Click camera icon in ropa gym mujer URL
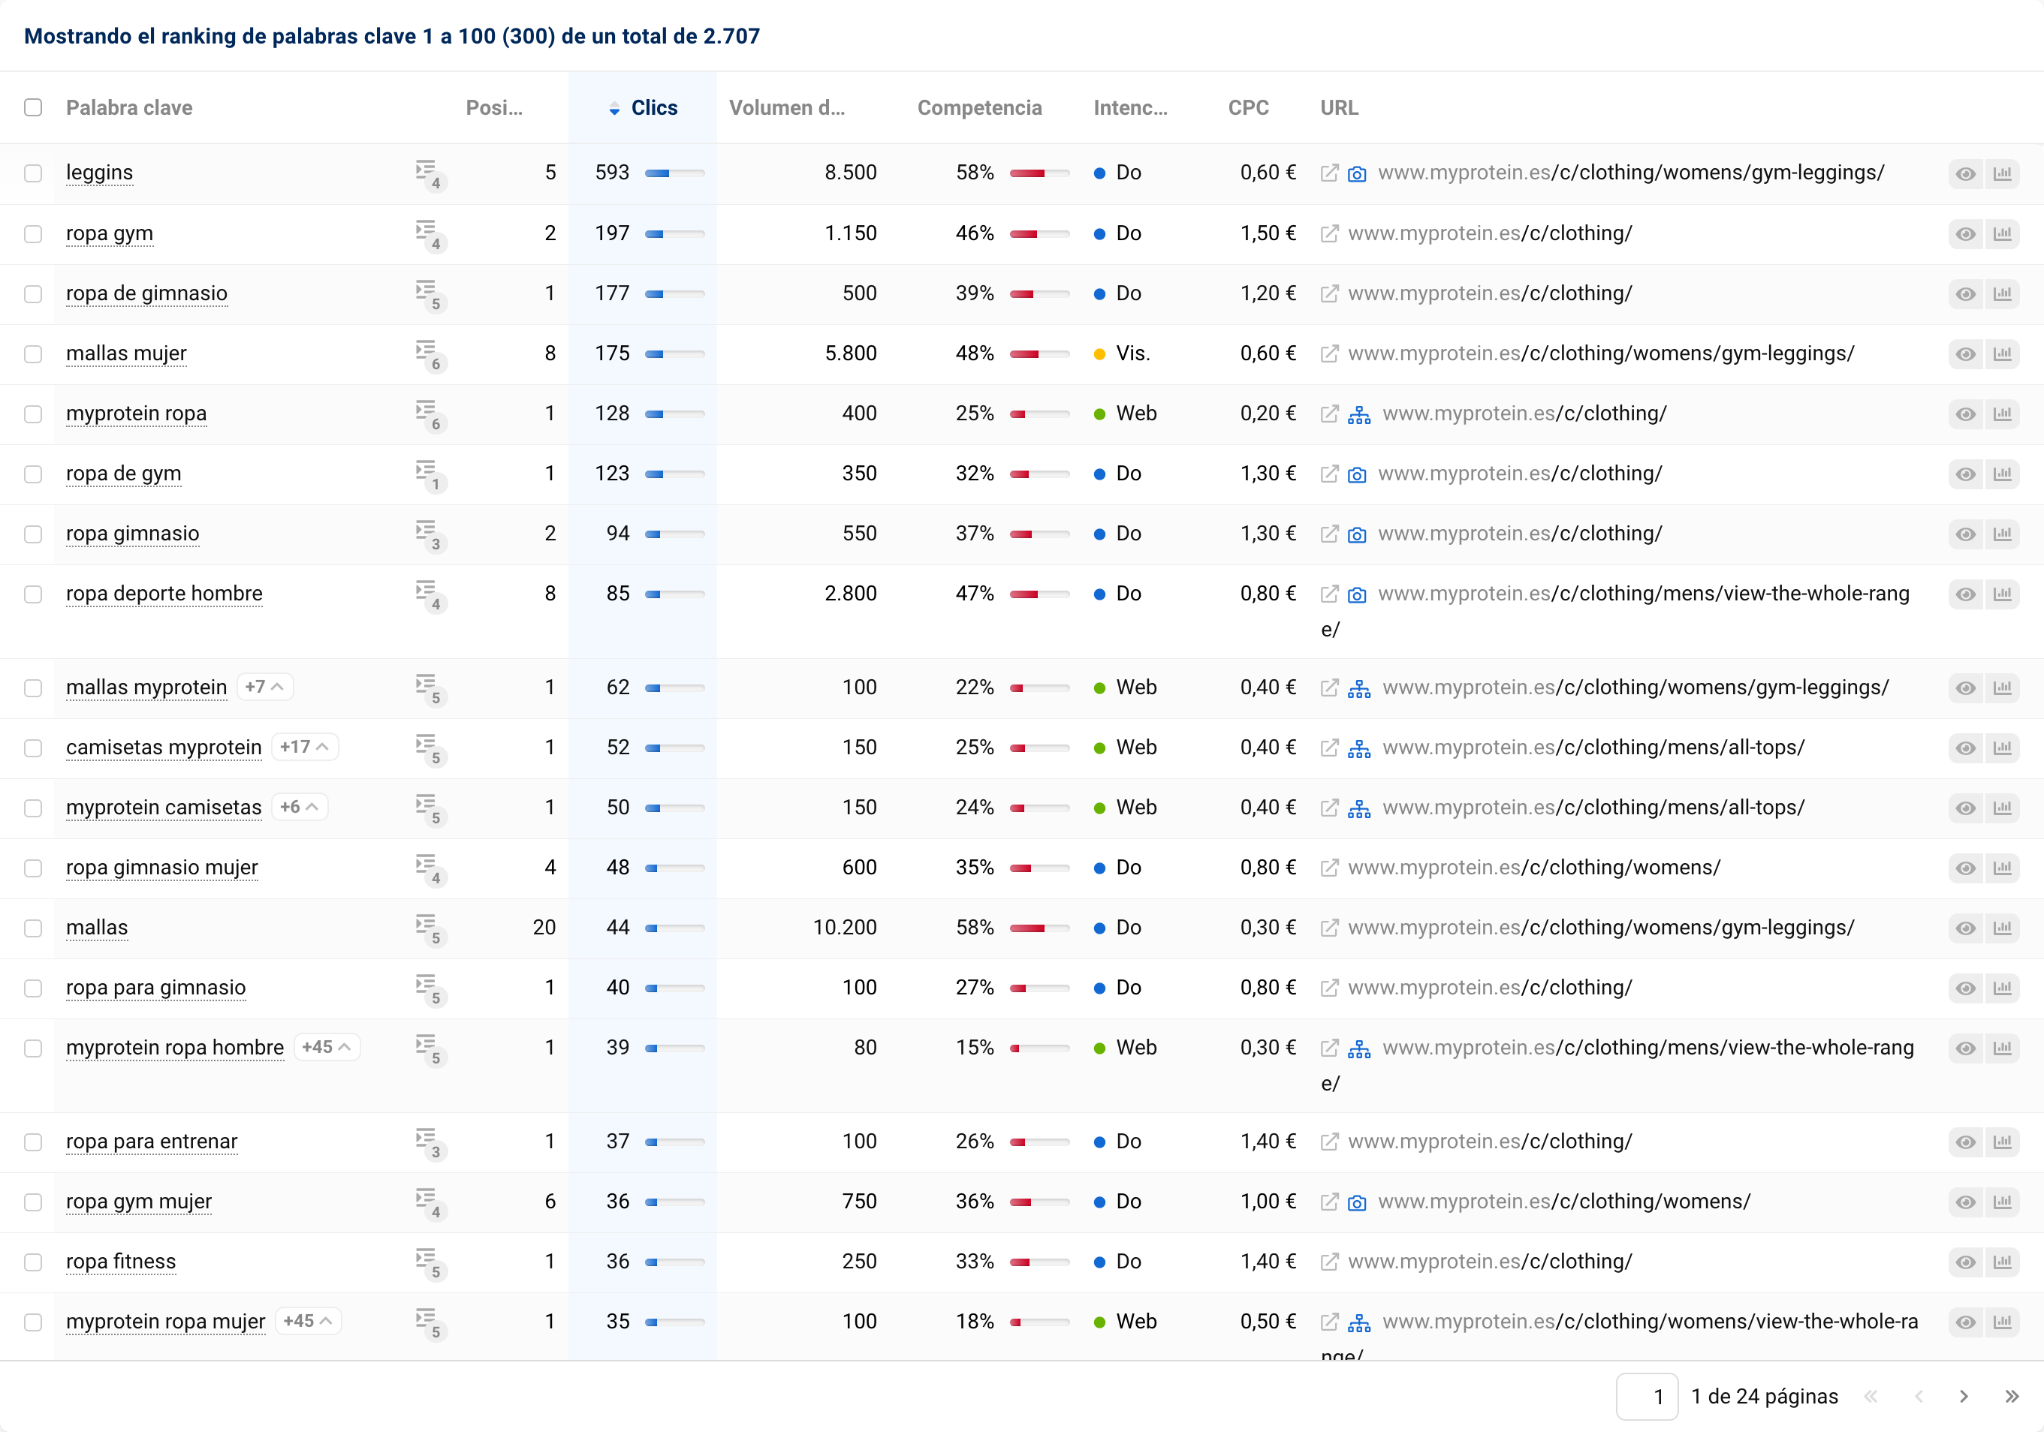This screenshot has width=2044, height=1432. pos(1357,1202)
